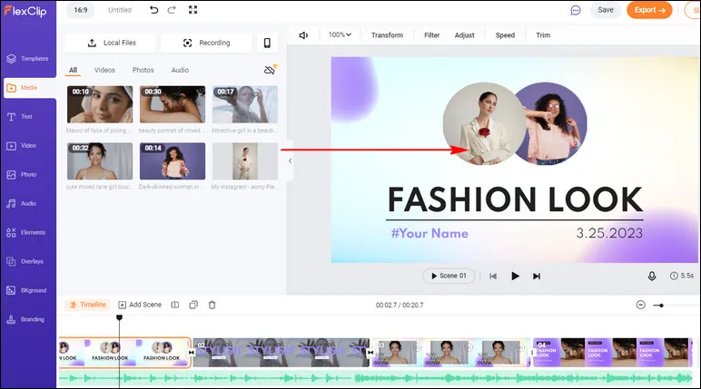The image size is (701, 389).
Task: Click the Recording button
Action: (x=206, y=43)
